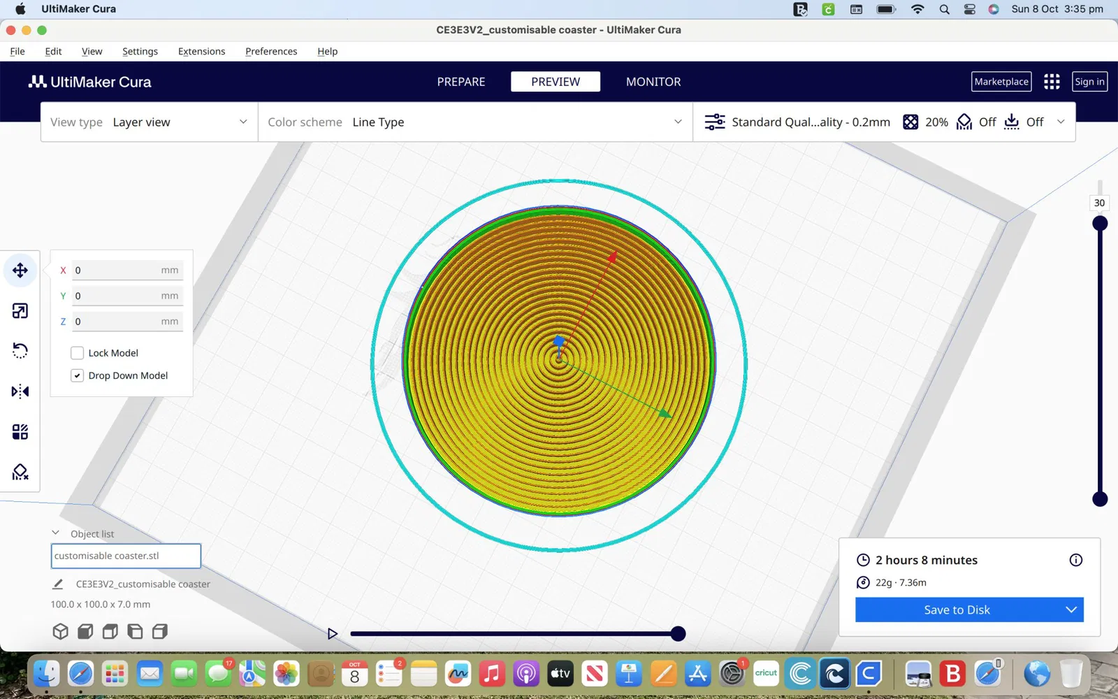The width and height of the screenshot is (1118, 699).
Task: Switch to the MONITOR stage
Action: click(653, 82)
